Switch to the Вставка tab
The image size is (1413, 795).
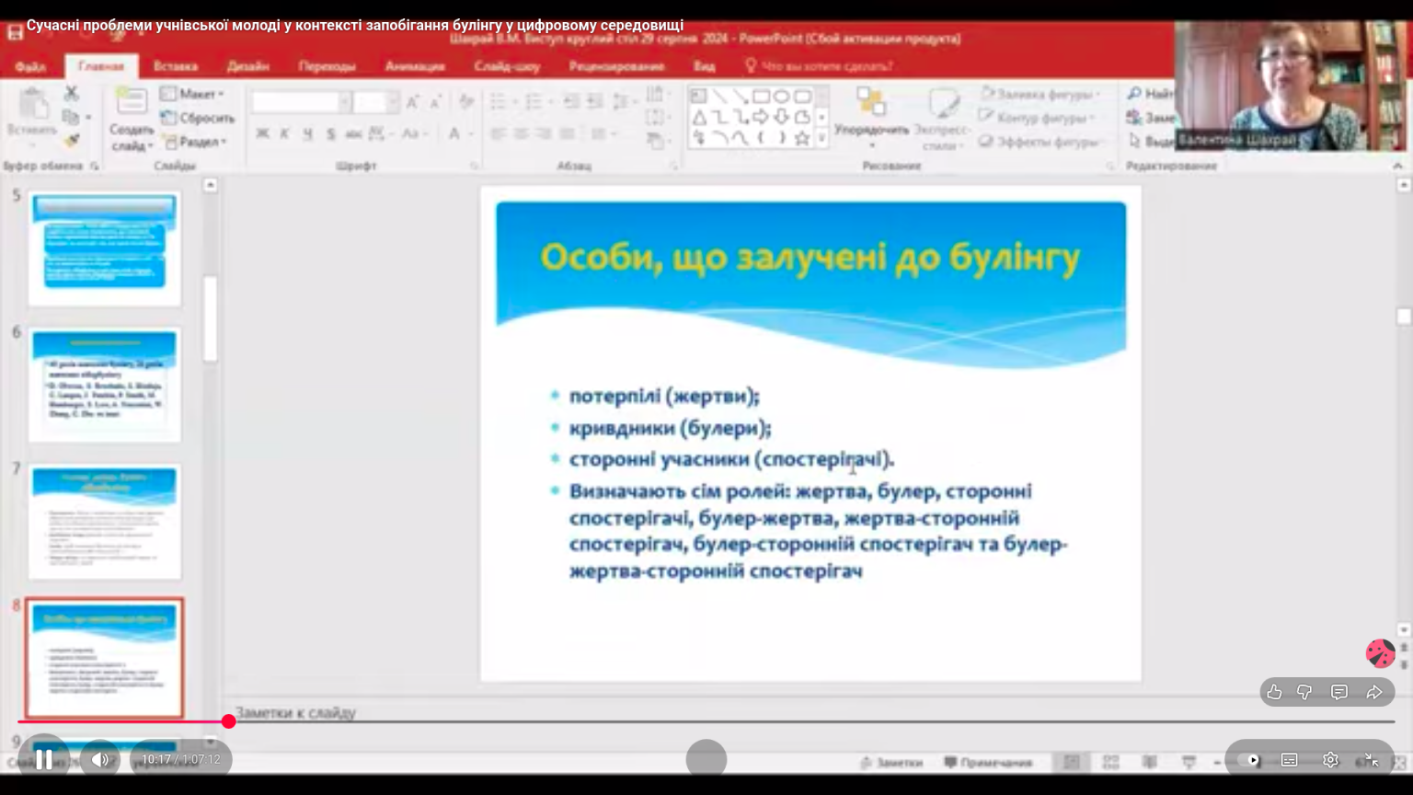[175, 66]
